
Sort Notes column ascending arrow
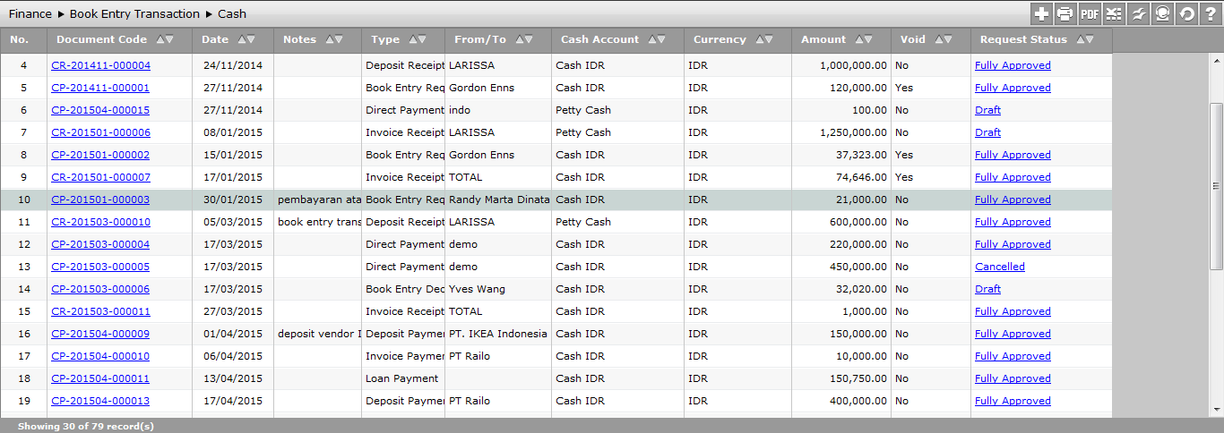(x=329, y=39)
